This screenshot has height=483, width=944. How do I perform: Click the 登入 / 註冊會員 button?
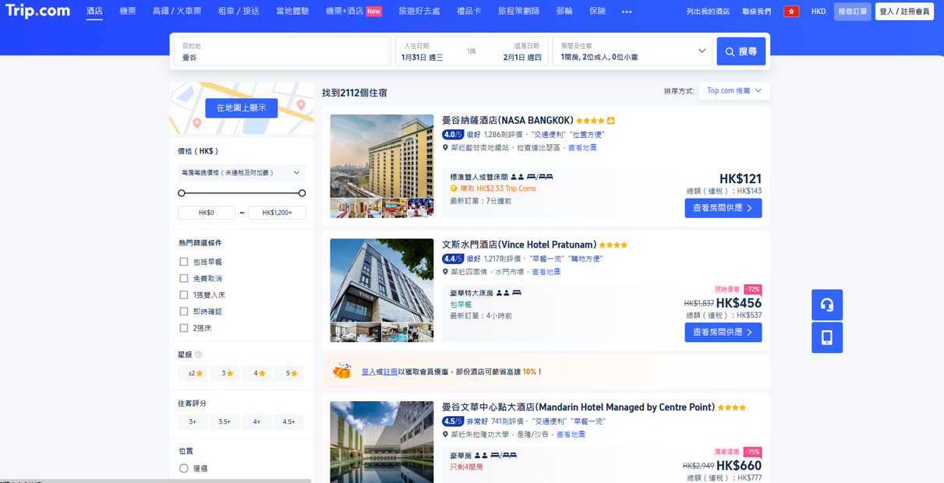pyautogui.click(x=904, y=12)
